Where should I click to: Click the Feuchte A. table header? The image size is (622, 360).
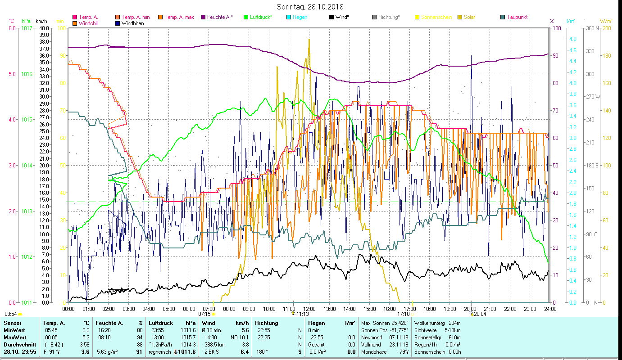click(109, 323)
